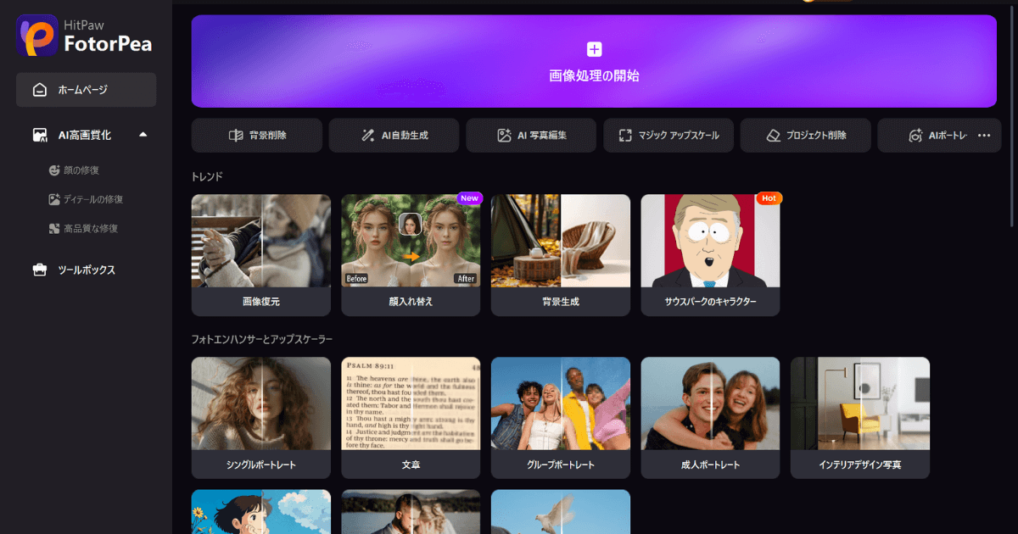Image resolution: width=1018 pixels, height=534 pixels.
Task: Click the AIポートレート icon in toolbar
Action: (x=915, y=136)
